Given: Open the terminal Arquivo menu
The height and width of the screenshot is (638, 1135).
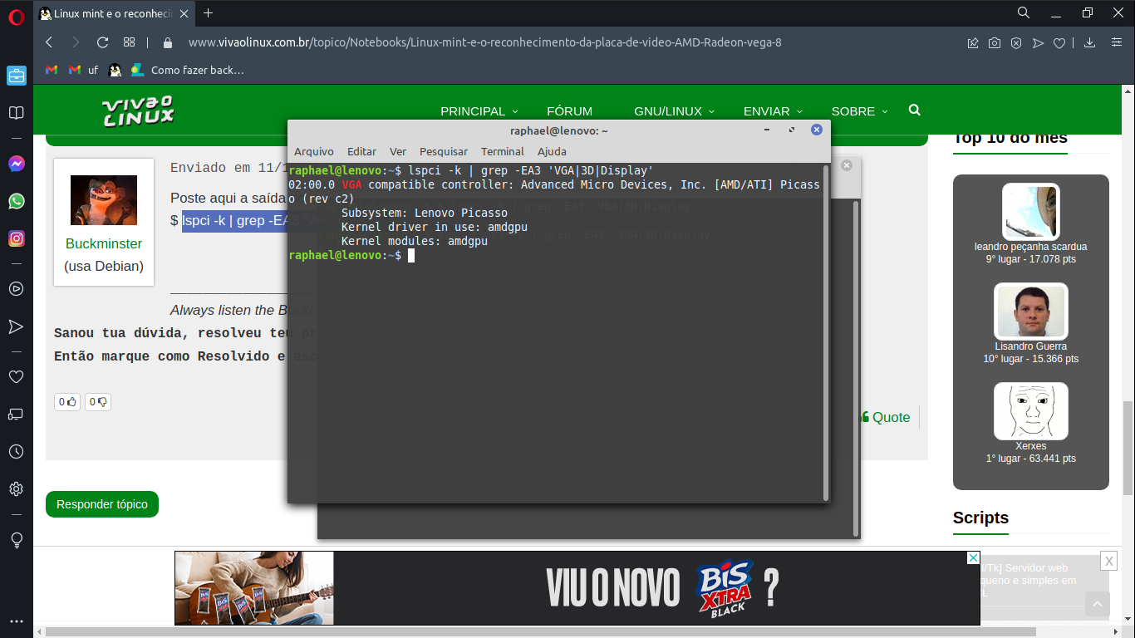Looking at the screenshot, I should pos(314,151).
